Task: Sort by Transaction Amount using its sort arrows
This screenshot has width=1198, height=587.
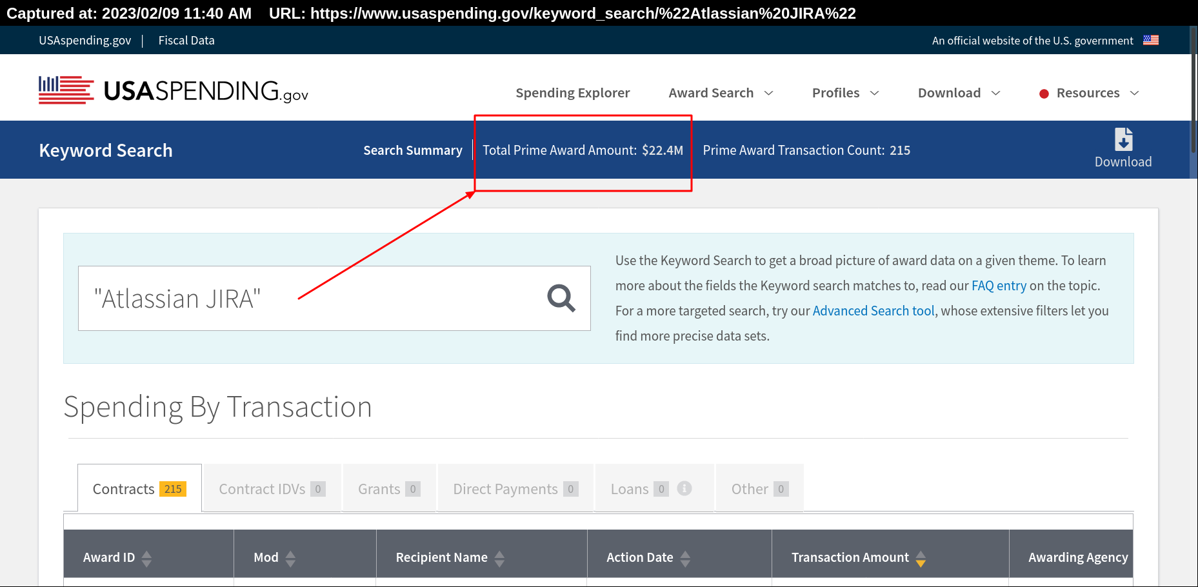Action: (x=921, y=558)
